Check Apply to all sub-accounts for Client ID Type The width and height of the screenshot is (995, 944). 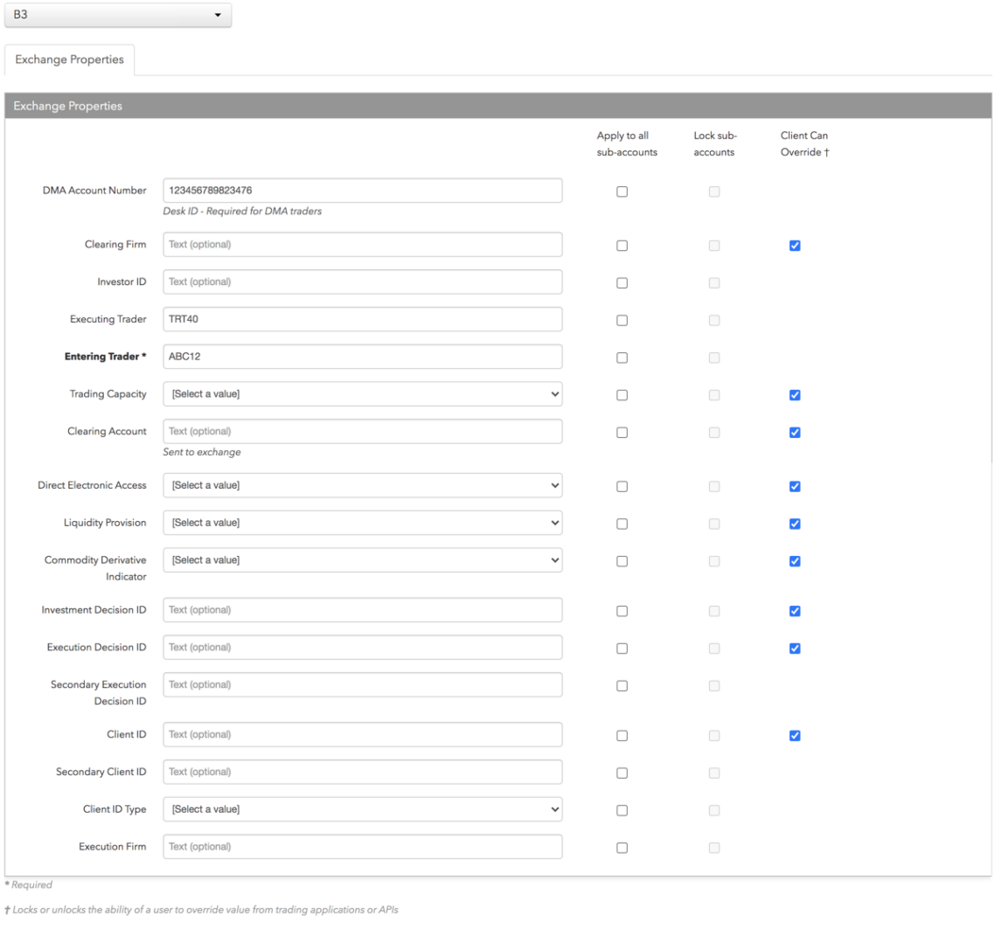[x=622, y=811]
